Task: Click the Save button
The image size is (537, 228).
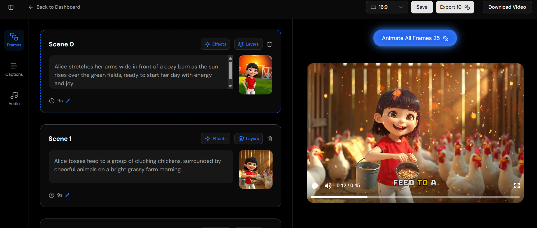Action: (x=422, y=7)
